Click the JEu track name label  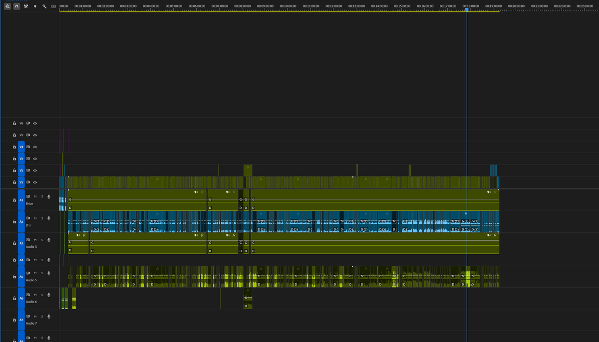coord(28,225)
